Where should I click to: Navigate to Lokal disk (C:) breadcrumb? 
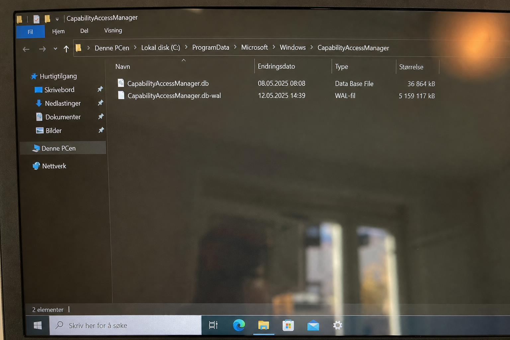point(161,47)
